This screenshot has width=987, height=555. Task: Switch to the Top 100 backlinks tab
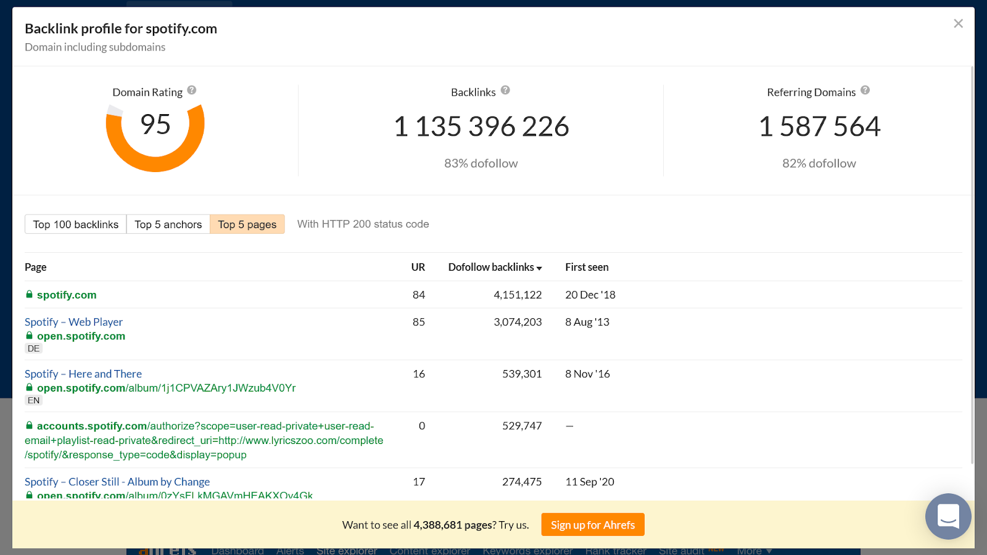pos(76,224)
